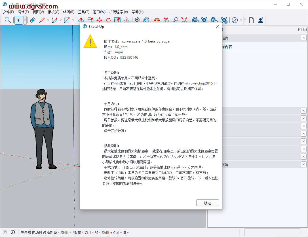Click the 版本: 1.0_beta text line
Viewport: 308px width, 237px height.
pyautogui.click(x=116, y=47)
